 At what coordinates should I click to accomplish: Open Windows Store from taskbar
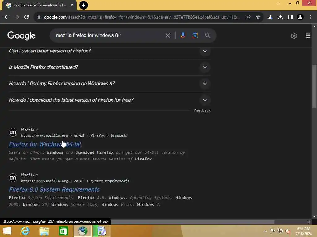[x=63, y=231]
